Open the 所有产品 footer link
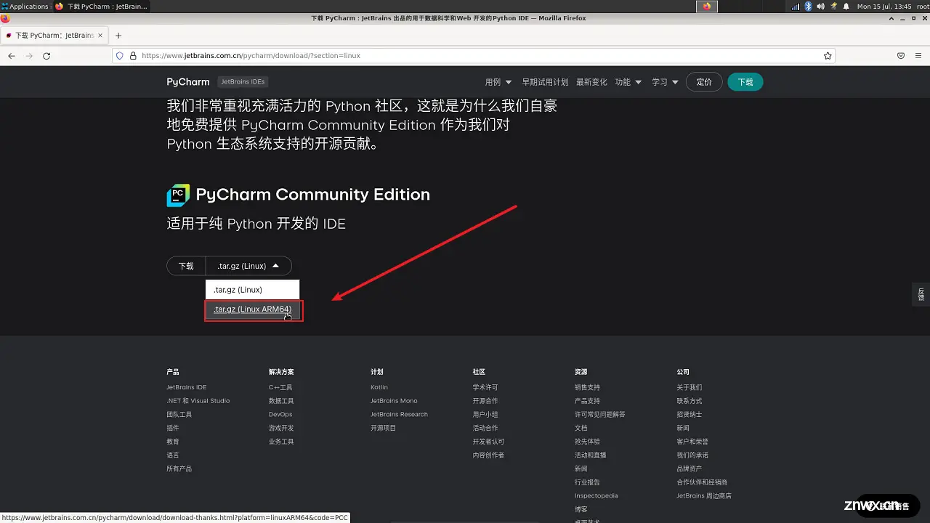This screenshot has height=523, width=930. click(179, 469)
